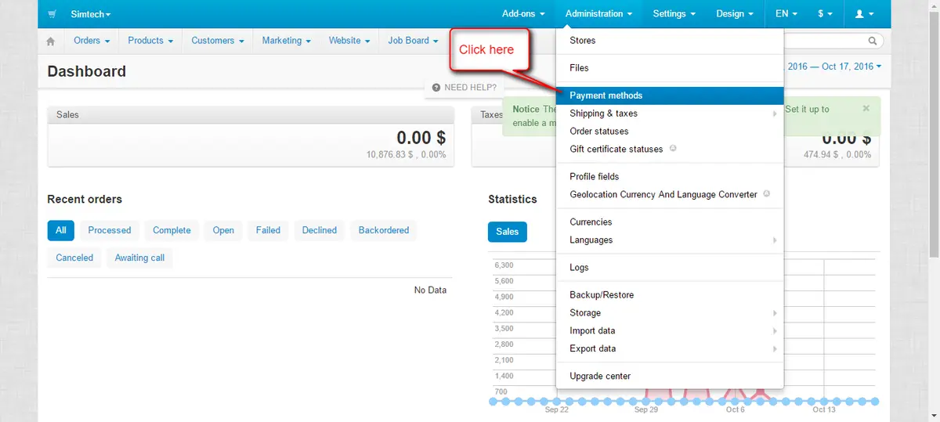Open Backup/Restore menu entry
The image size is (940, 422).
[x=602, y=295]
